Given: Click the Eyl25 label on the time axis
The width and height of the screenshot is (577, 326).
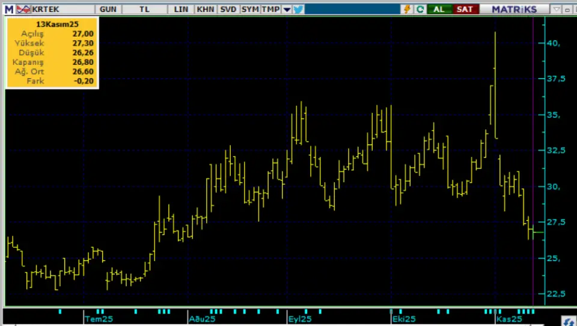Looking at the screenshot, I should (x=300, y=319).
